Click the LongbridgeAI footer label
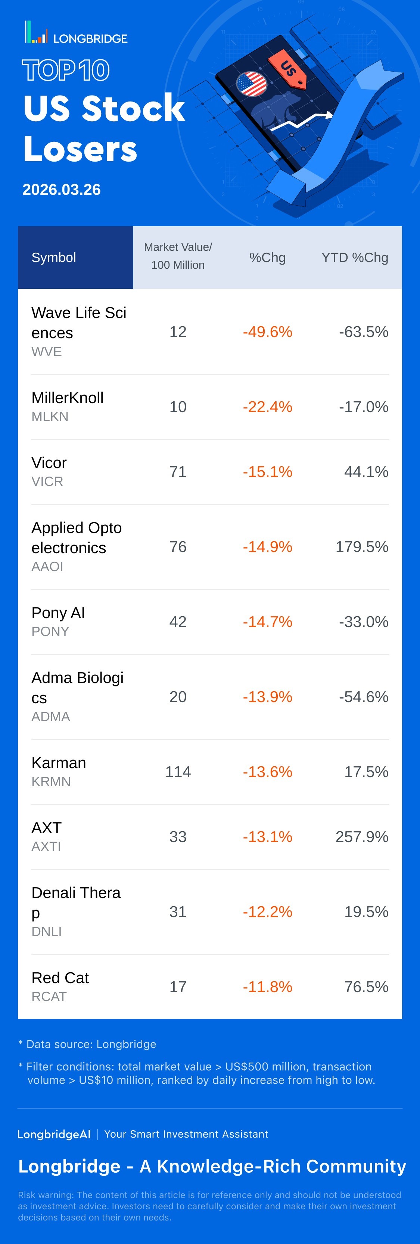This screenshot has width=420, height=1244. click(x=54, y=1134)
